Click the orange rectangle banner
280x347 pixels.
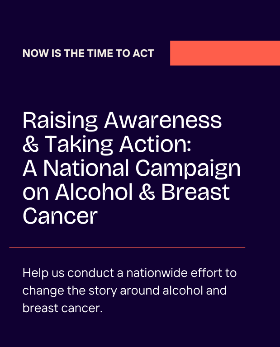click(225, 53)
